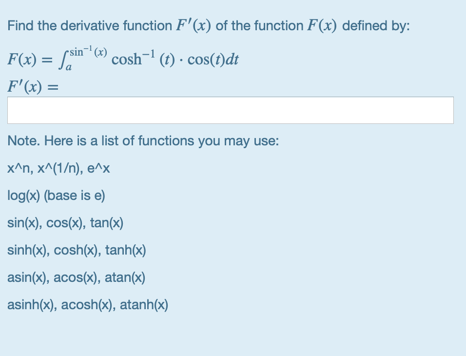Screen dimensions: 466x356
Task: Click the F(x) integral formula
Action: [x=122, y=59]
